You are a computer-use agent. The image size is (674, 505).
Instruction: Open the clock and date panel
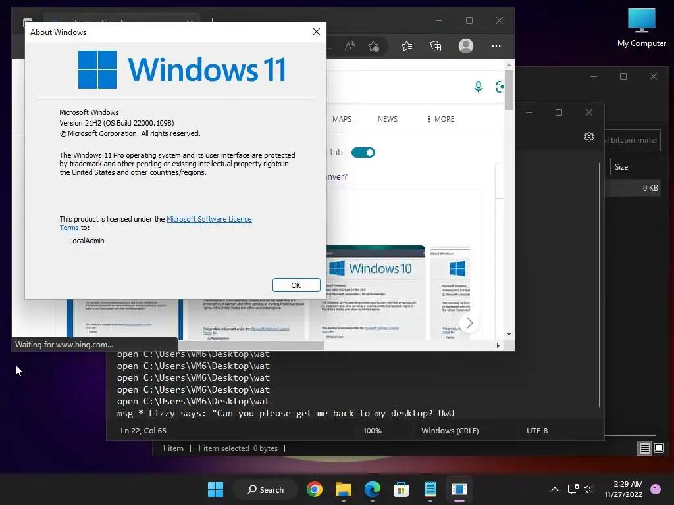623,489
